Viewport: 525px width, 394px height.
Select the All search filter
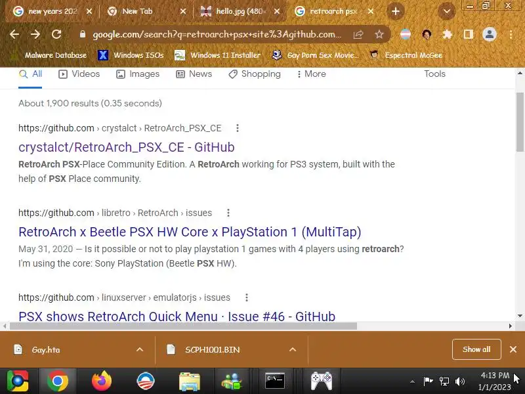30,74
